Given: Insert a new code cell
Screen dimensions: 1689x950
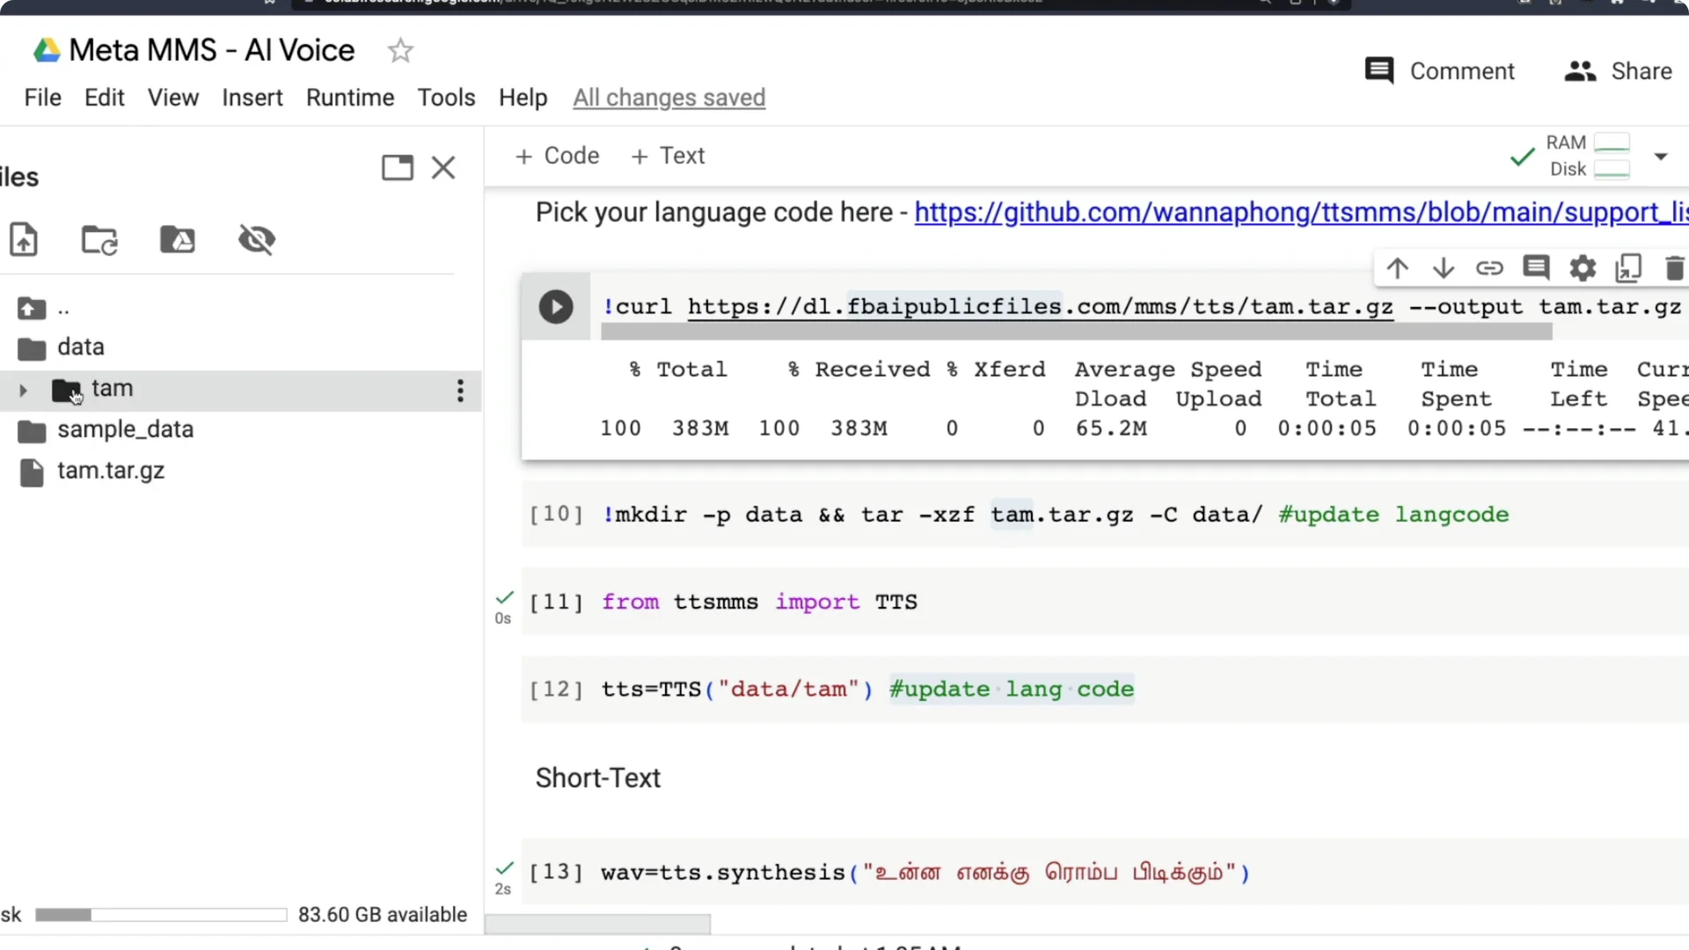Looking at the screenshot, I should click(x=556, y=156).
